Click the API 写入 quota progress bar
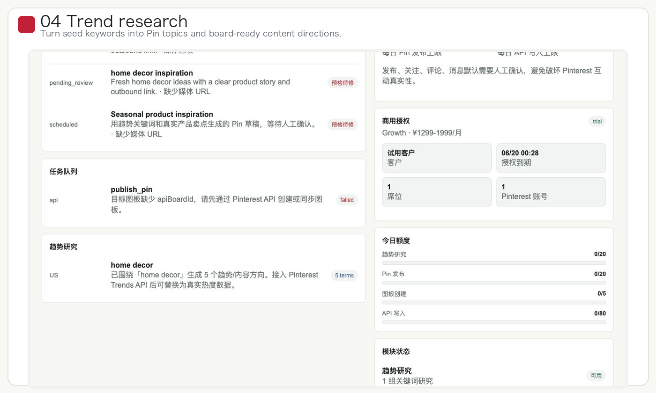Image resolution: width=656 pixels, height=393 pixels. pyautogui.click(x=494, y=322)
